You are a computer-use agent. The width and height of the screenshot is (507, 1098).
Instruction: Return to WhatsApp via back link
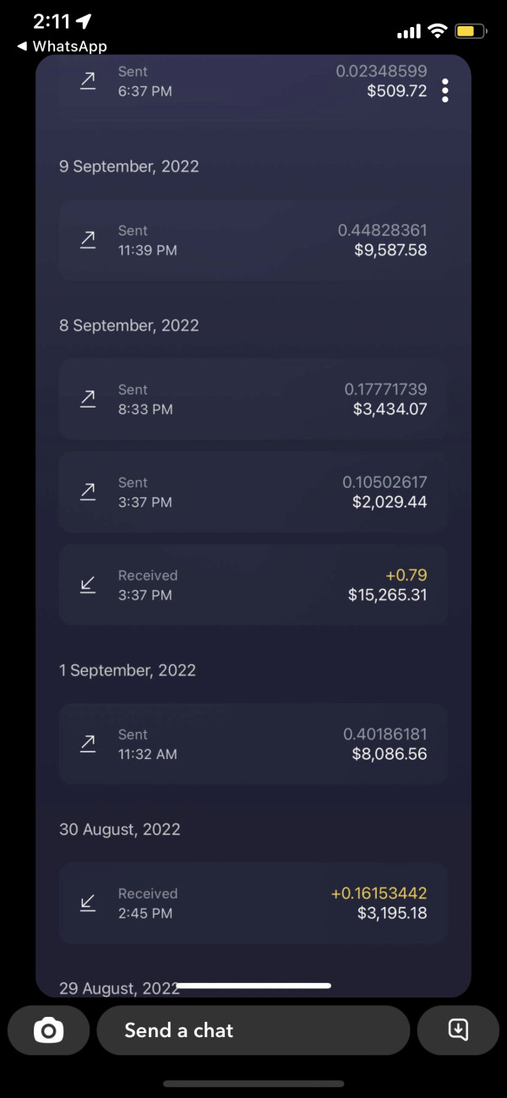[x=62, y=46]
